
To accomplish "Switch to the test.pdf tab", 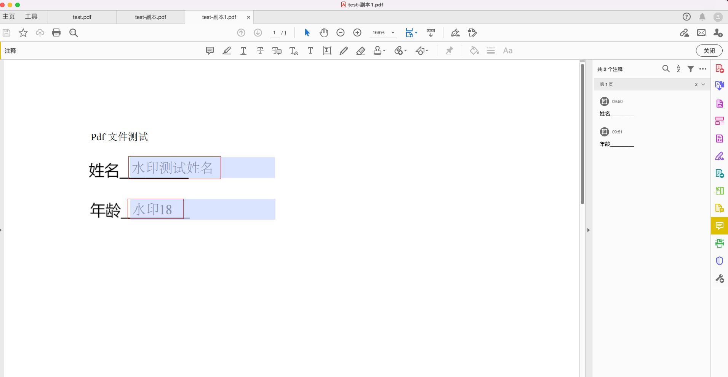I will click(82, 17).
